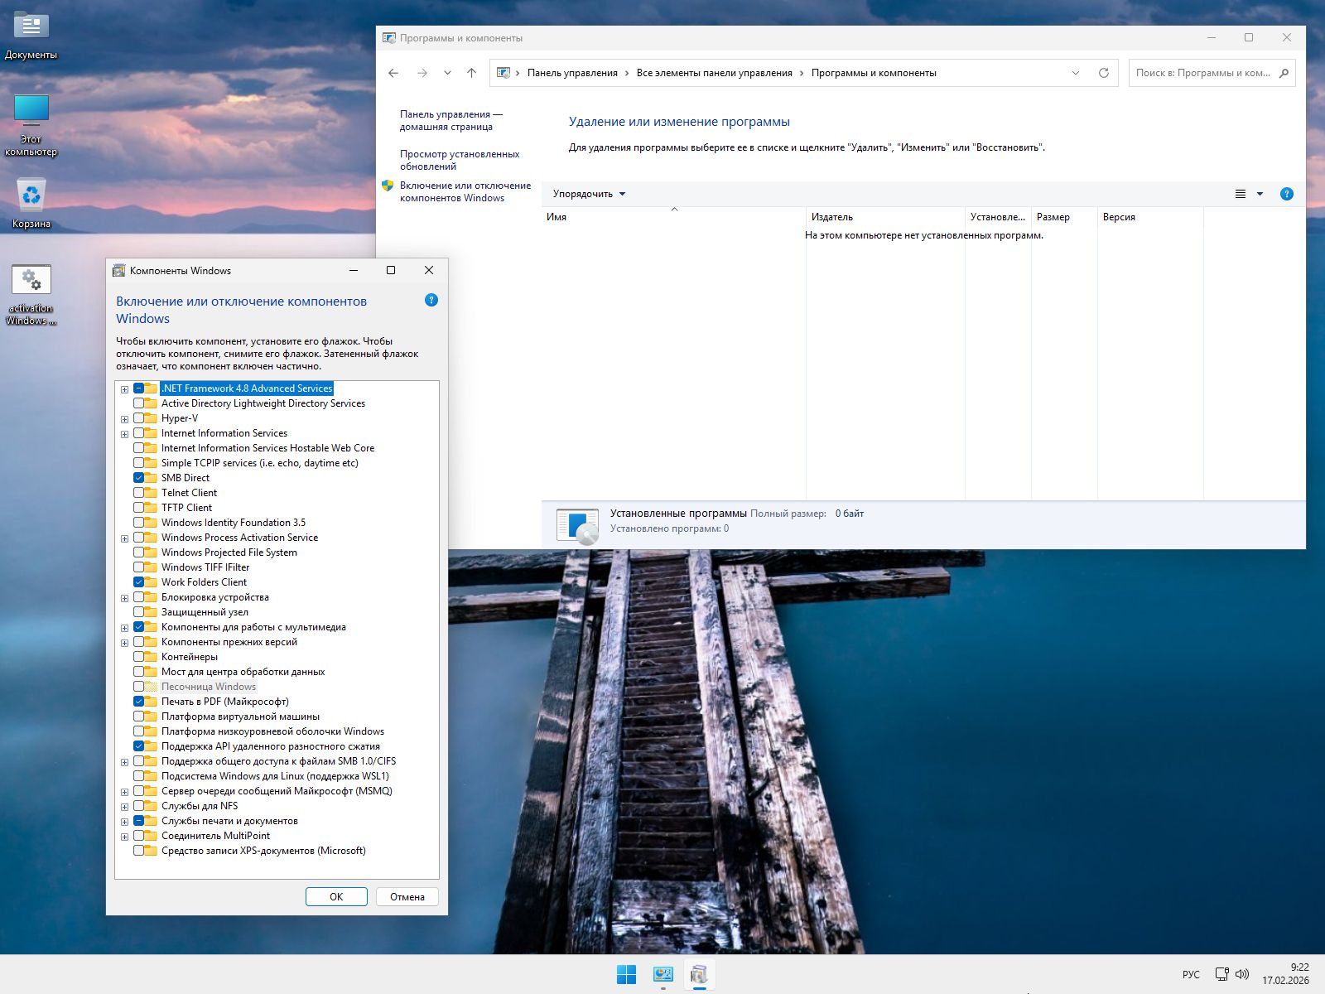This screenshot has width=1325, height=994.
Task: Click the back navigation arrow
Action: coord(393,72)
